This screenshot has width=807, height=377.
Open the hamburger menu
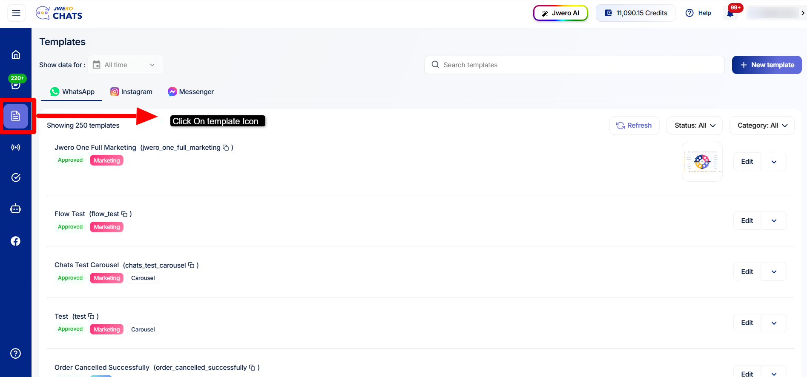point(16,13)
